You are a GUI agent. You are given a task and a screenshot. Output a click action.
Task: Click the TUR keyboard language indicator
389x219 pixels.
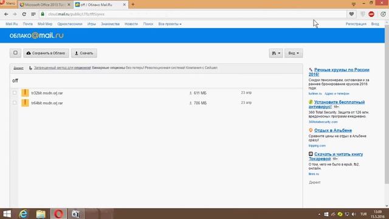pyautogui.click(x=363, y=214)
